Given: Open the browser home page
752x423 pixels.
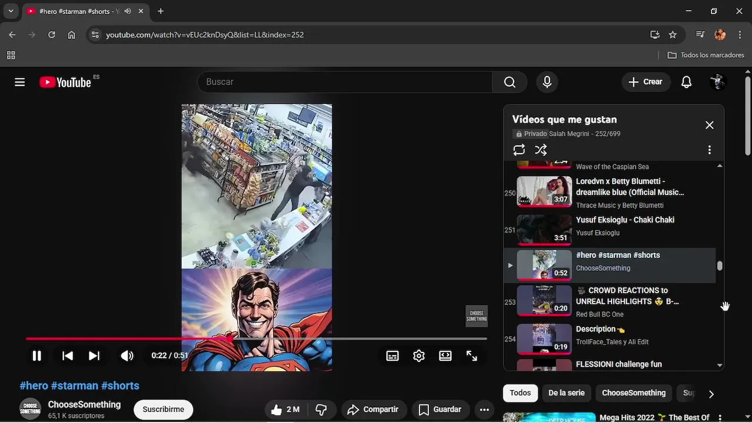Looking at the screenshot, I should point(72,35).
